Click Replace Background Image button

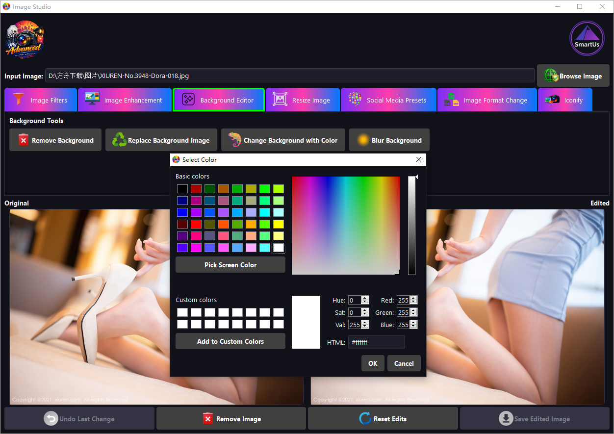pos(161,140)
